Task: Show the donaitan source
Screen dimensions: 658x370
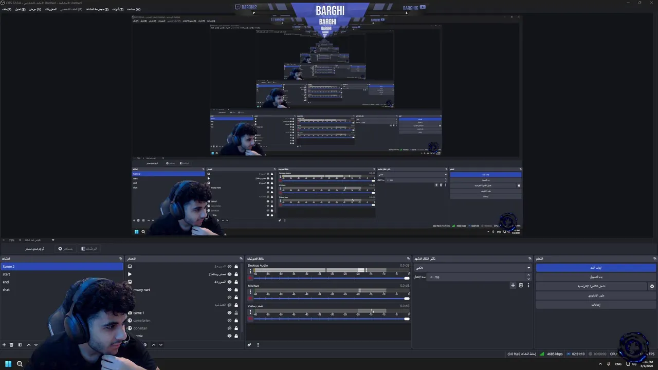Action: coord(229,328)
